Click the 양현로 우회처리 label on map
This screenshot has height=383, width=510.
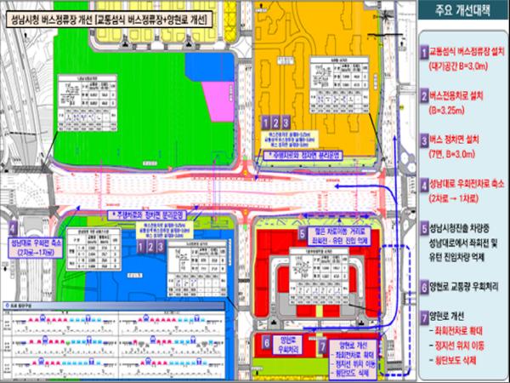pyautogui.click(x=286, y=345)
